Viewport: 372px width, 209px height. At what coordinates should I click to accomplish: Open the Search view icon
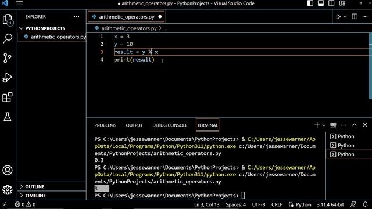[x=8, y=38]
